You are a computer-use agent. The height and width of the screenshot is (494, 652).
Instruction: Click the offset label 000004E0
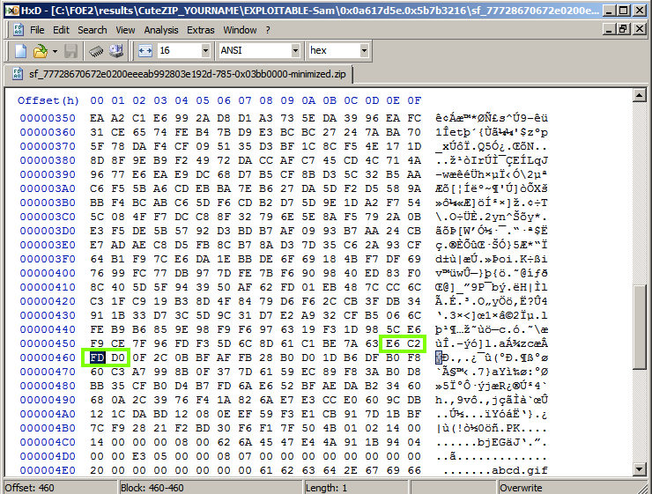tap(48, 470)
